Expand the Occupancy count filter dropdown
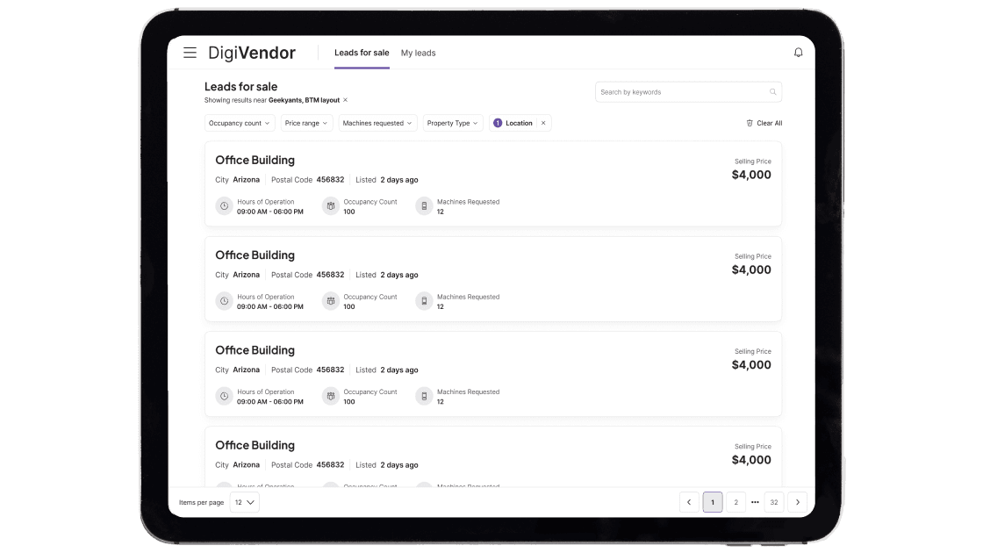 pyautogui.click(x=239, y=123)
